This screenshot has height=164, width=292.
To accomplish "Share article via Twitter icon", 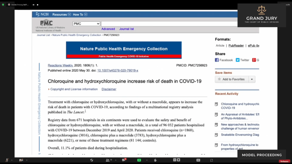I will (x=237, y=60).
